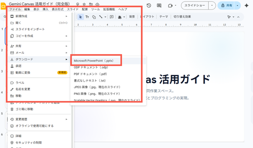
Task: Download as ODP ドキュメント (.odp)
Action: pyautogui.click(x=108, y=67)
